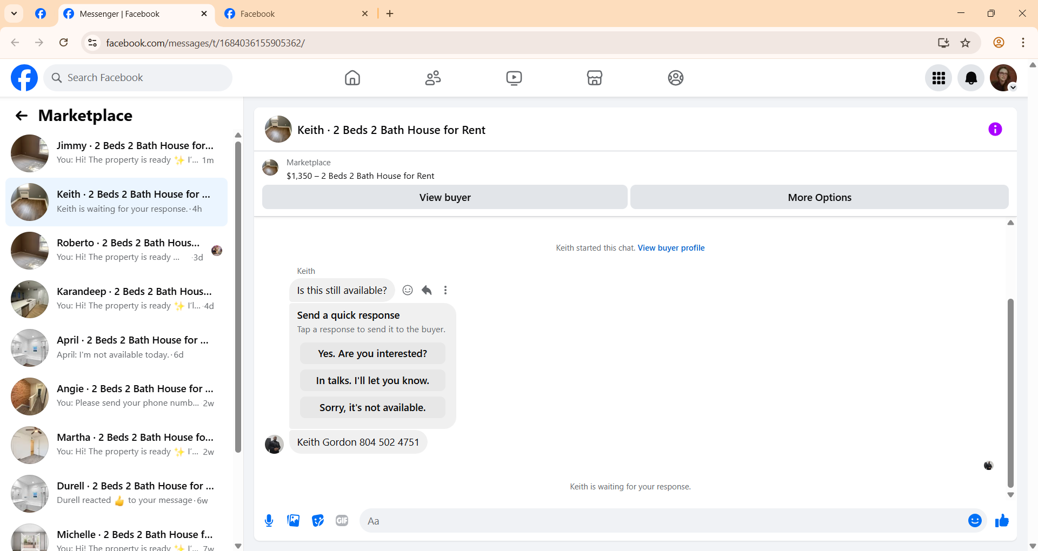Open Roberto's conversation in the list

click(116, 251)
